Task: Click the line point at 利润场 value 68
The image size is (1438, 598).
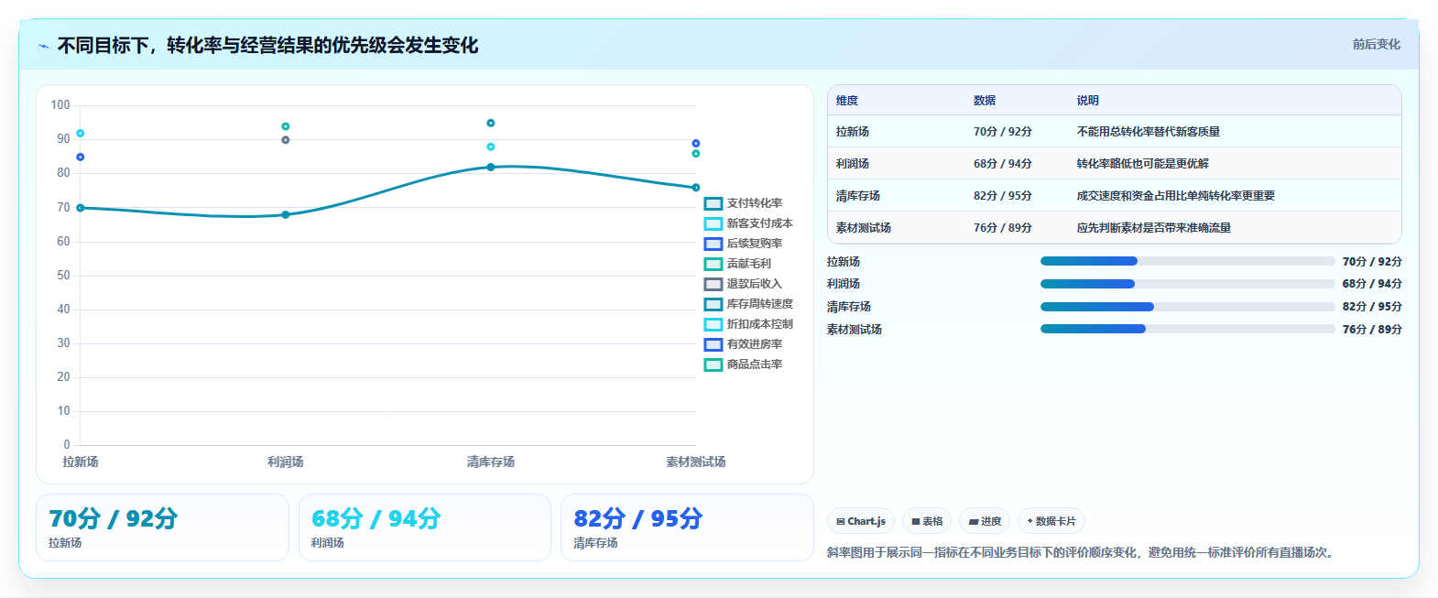Action: click(x=286, y=215)
